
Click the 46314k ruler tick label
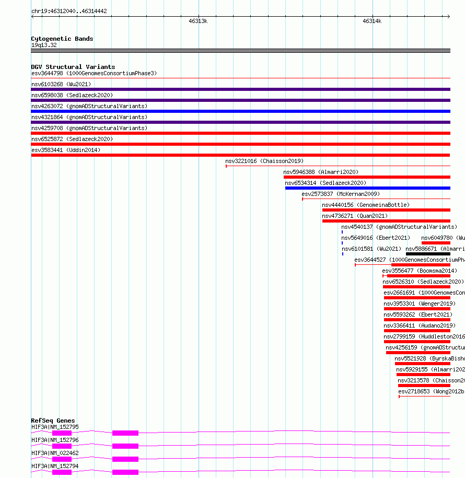point(372,21)
